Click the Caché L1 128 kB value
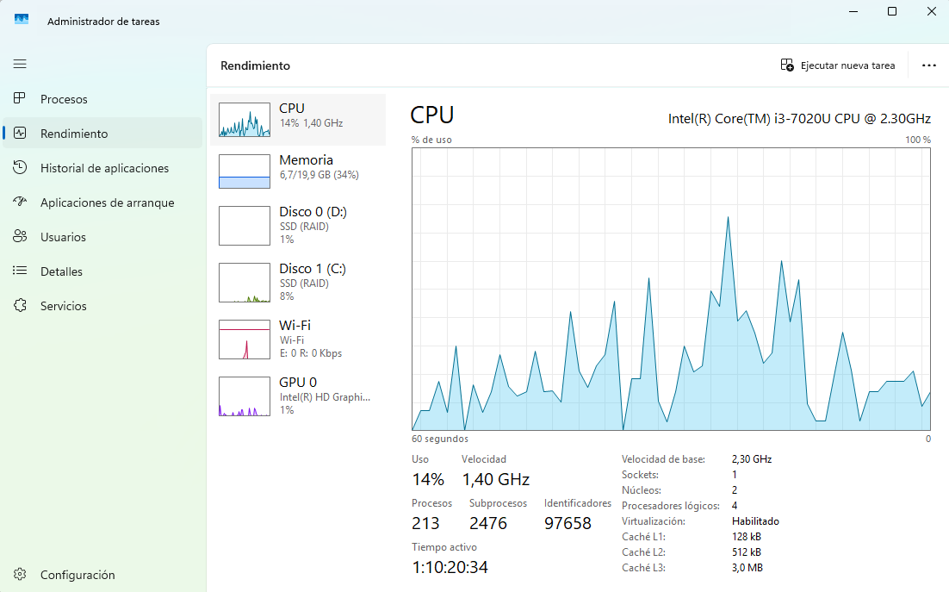Viewport: 949px width, 592px height. point(747,536)
